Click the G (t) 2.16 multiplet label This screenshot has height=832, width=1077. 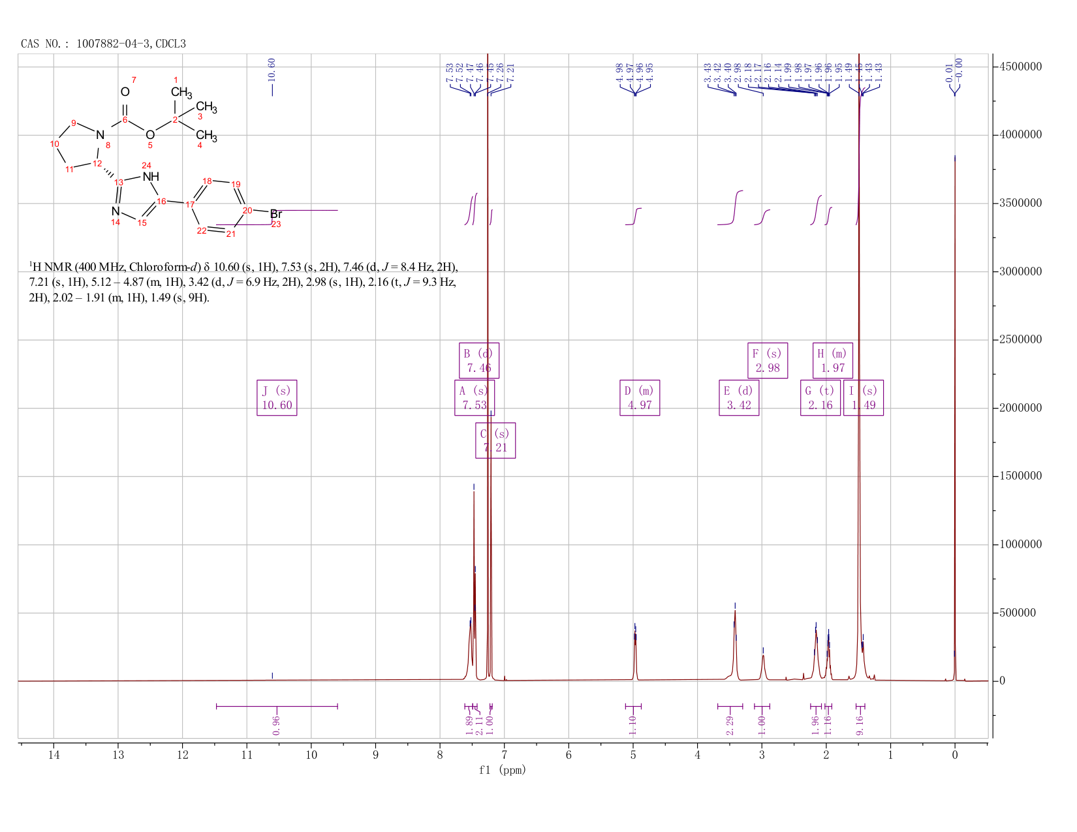(x=820, y=398)
